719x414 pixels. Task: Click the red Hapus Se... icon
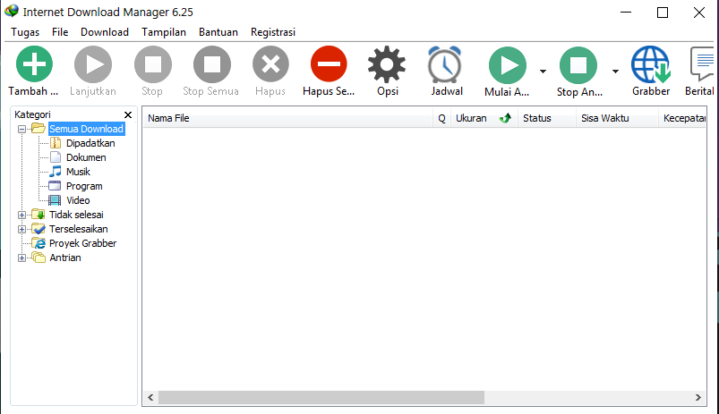pyautogui.click(x=329, y=64)
